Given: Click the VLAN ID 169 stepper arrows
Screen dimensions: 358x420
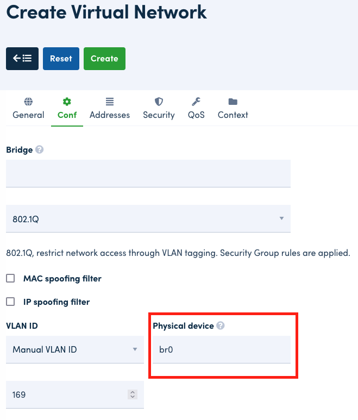Looking at the screenshot, I should coord(132,394).
